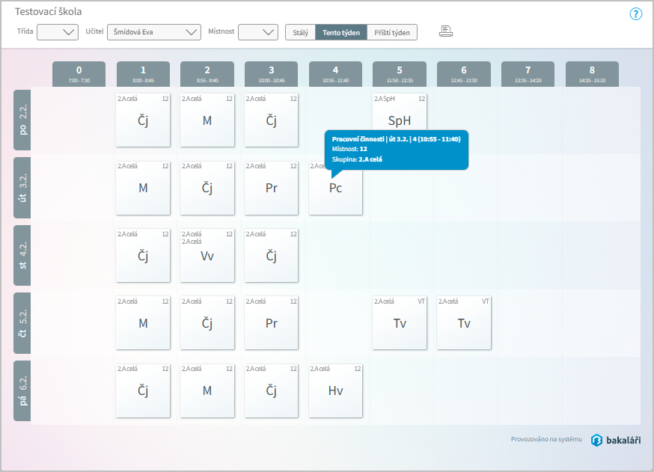Select the Friday 6.2. row header
Viewport: 654px width, 472px height.
tap(22, 390)
